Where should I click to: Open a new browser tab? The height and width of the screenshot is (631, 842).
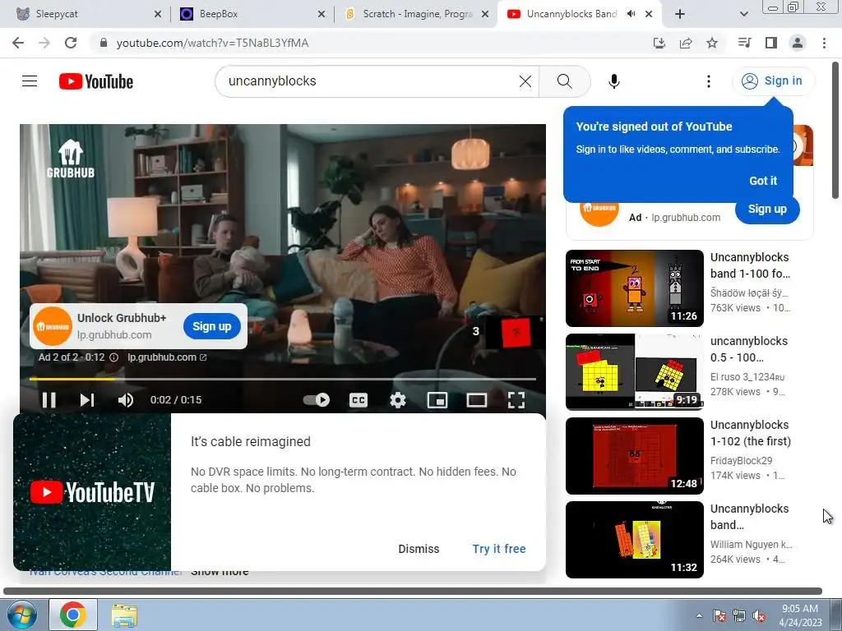[x=680, y=14]
